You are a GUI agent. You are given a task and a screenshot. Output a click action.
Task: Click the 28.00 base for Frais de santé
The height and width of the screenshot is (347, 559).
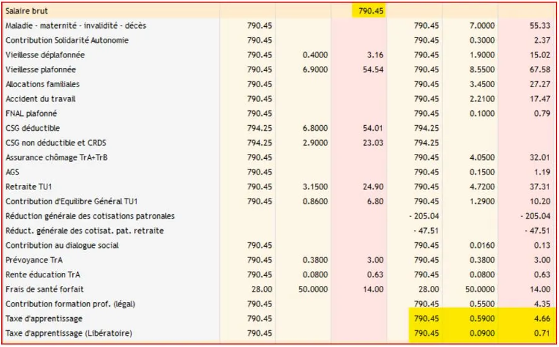click(x=262, y=289)
